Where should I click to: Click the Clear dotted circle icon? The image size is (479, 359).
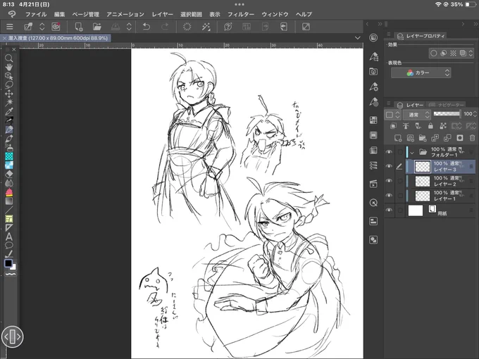[187, 27]
